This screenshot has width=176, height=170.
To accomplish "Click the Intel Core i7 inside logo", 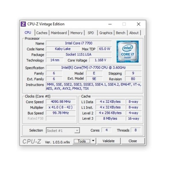I will (128, 52).
